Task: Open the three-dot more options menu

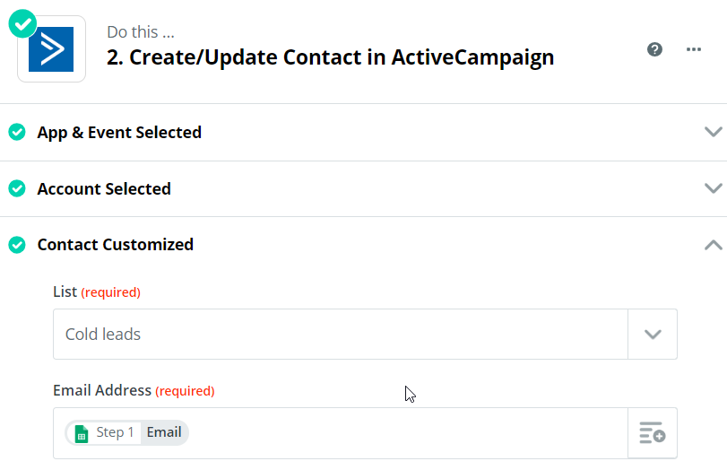Action: click(694, 49)
